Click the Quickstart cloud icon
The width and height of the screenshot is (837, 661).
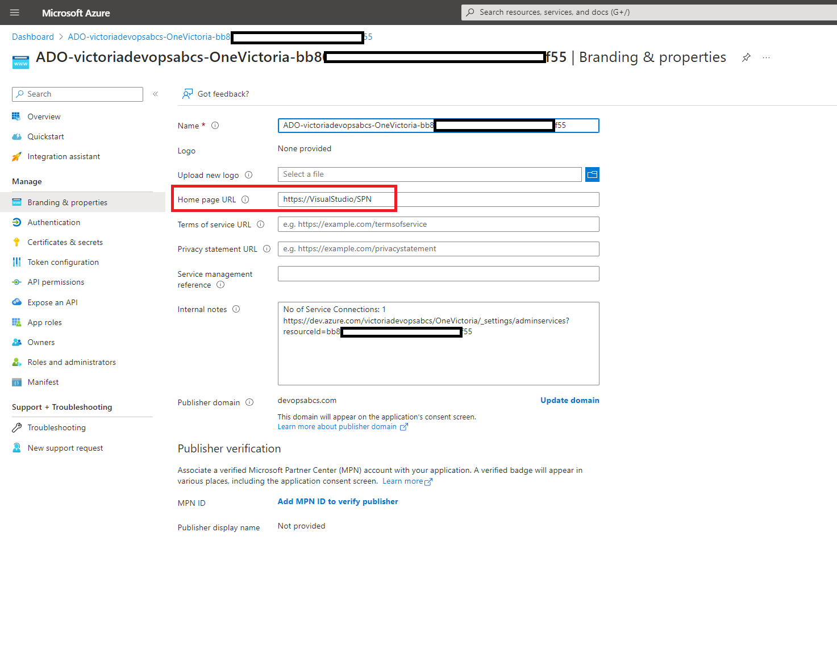16,136
